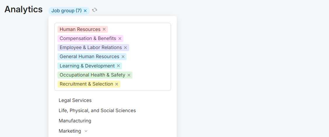The height and width of the screenshot is (137, 329).
Task: Remove the Employee & Labor Relations tag
Action: click(125, 48)
